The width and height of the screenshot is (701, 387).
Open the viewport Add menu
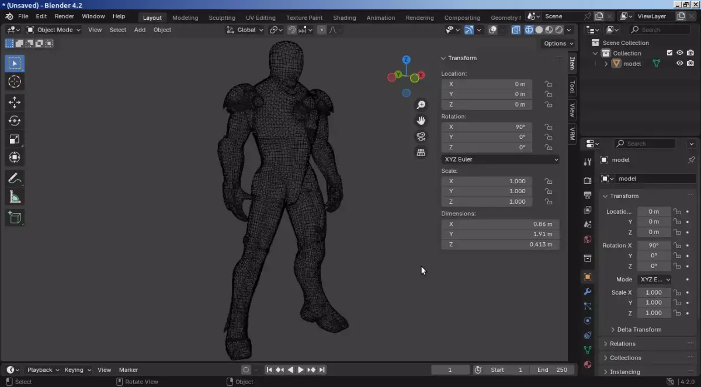click(140, 30)
